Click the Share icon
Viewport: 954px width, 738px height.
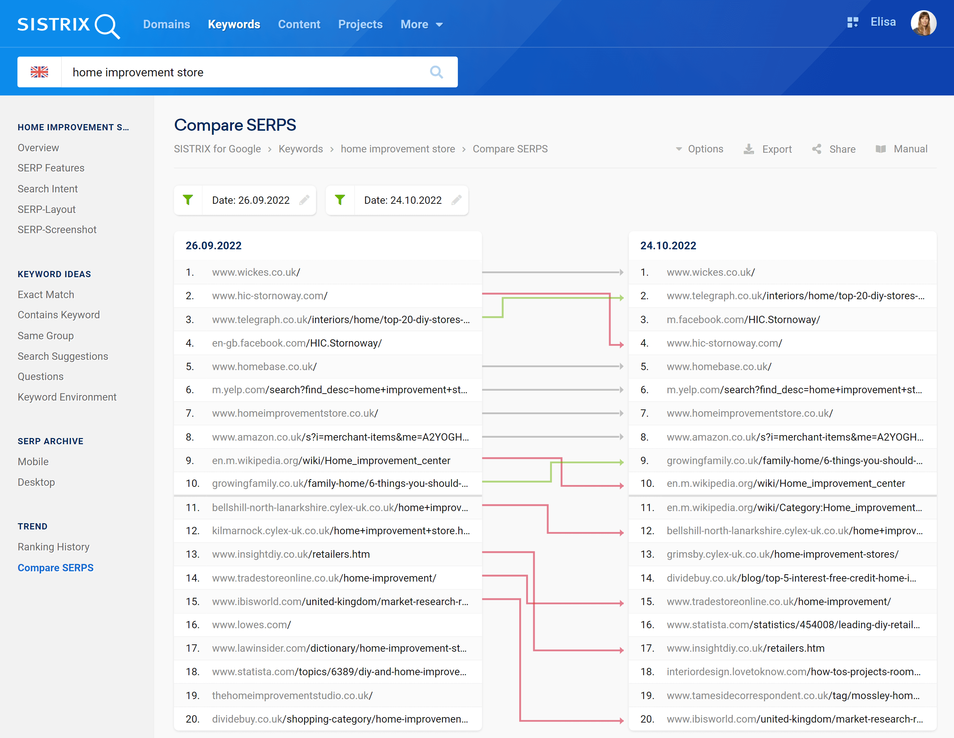(x=816, y=149)
